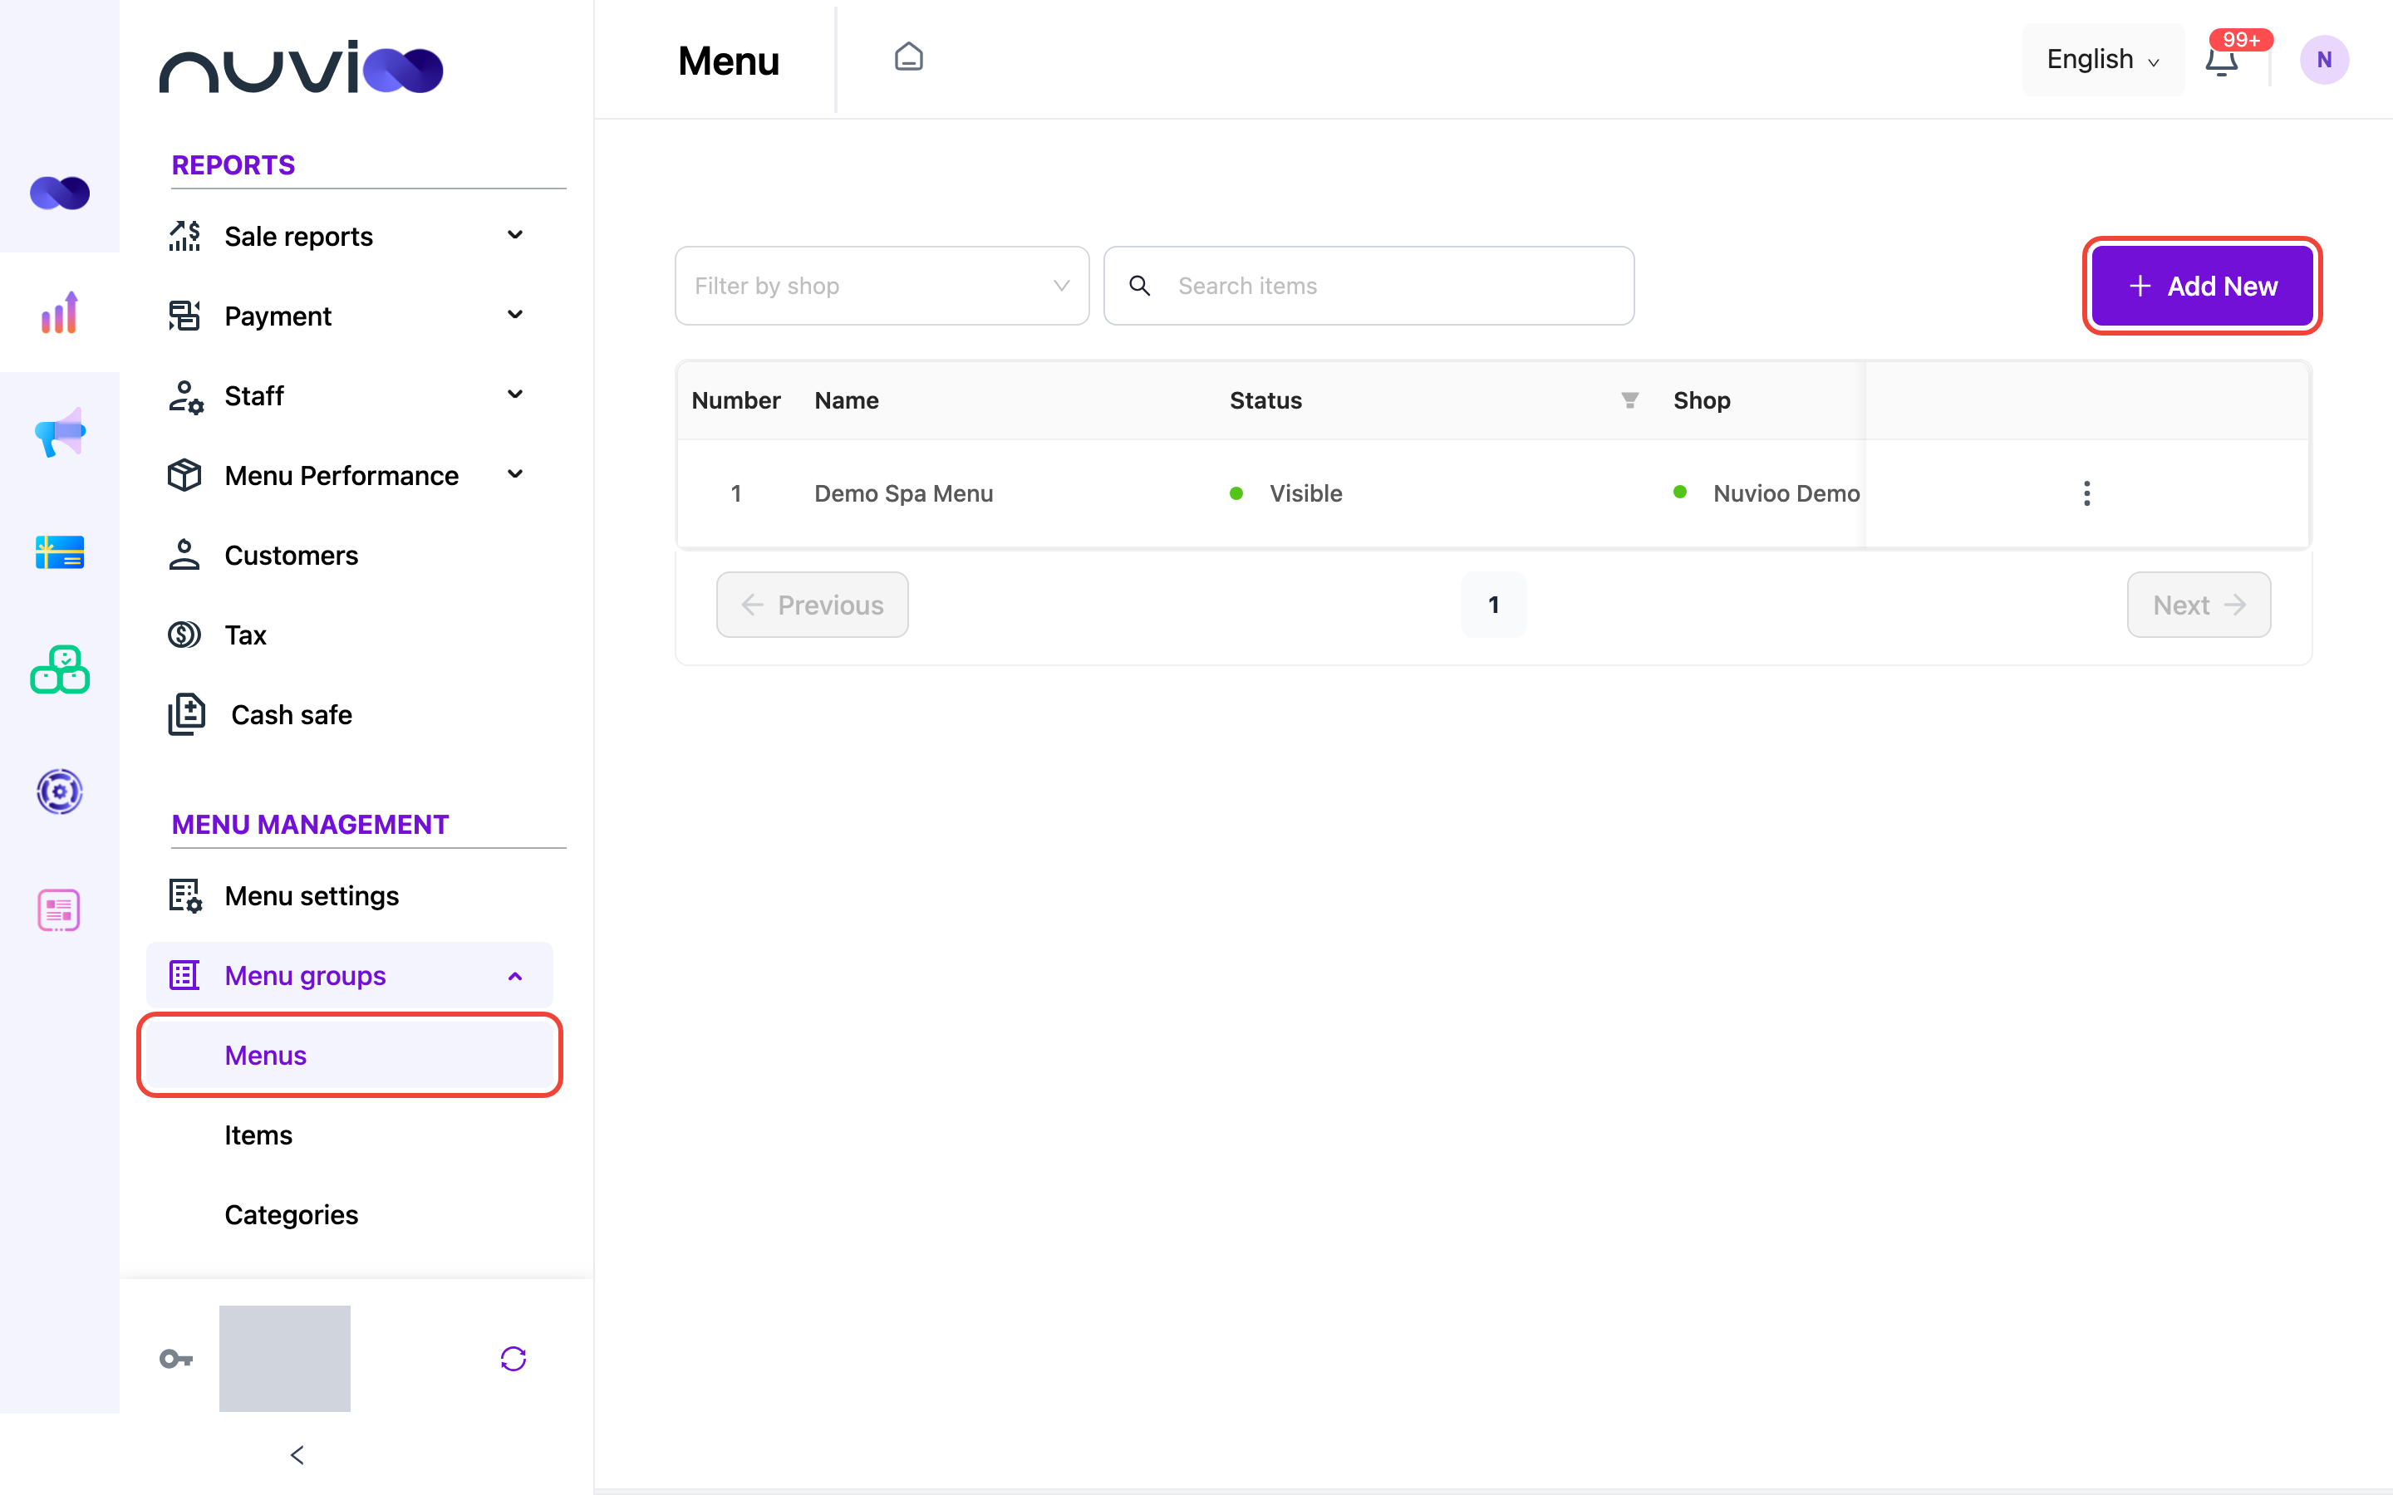Image resolution: width=2393 pixels, height=1495 pixels.
Task: Click the Previous pagination button
Action: pyautogui.click(x=812, y=605)
